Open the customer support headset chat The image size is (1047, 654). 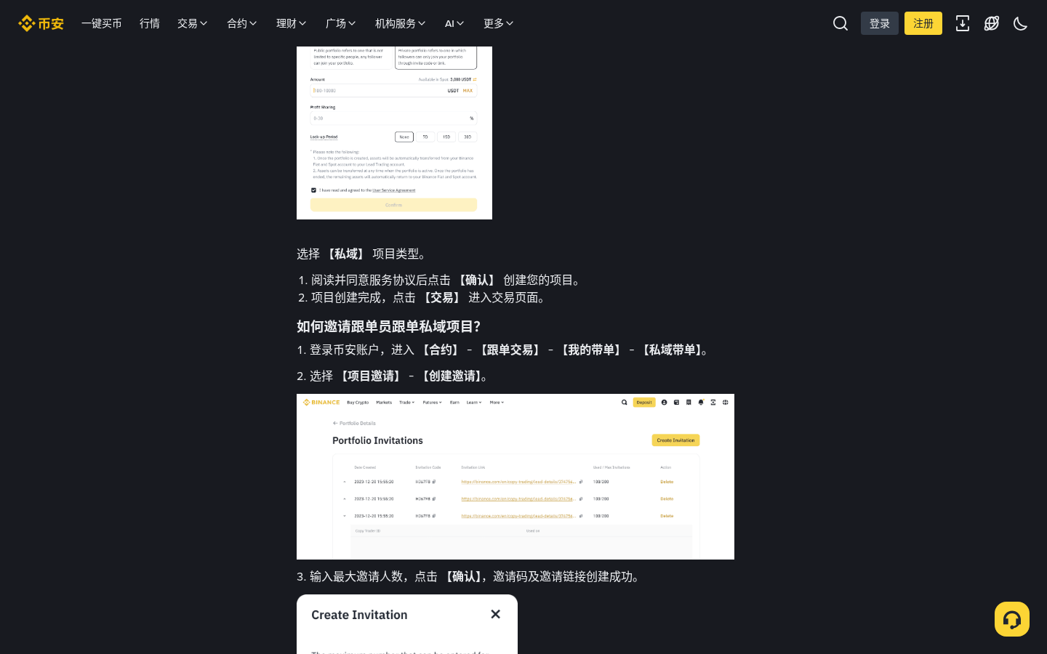1012,619
